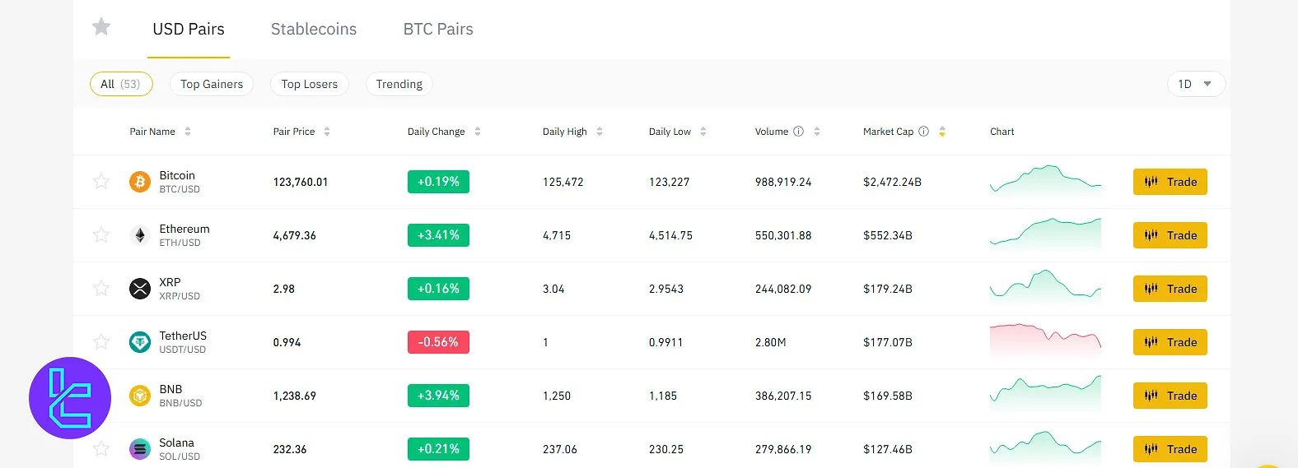Image resolution: width=1298 pixels, height=468 pixels.
Task: Open the TetherUS pair name link
Action: tap(183, 336)
